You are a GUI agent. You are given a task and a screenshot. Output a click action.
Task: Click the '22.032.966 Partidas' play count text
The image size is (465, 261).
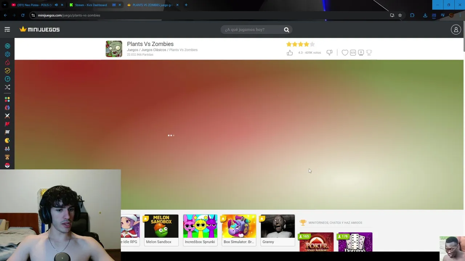click(140, 55)
